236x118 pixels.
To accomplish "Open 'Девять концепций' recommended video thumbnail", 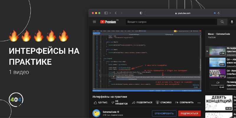I will click(x=219, y=103).
